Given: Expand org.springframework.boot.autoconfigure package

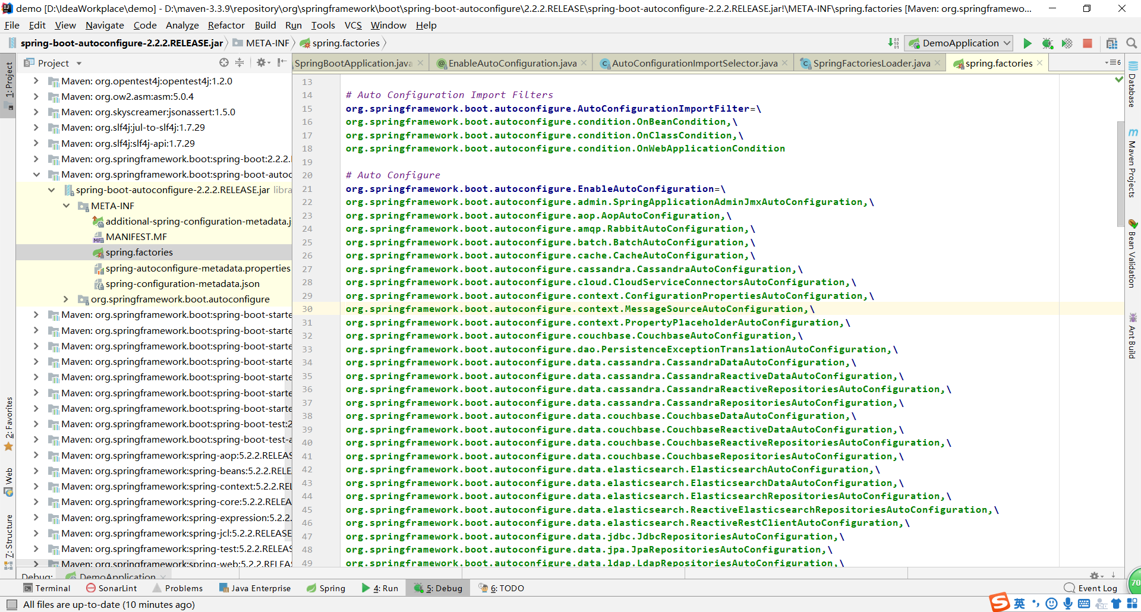Looking at the screenshot, I should tap(66, 299).
